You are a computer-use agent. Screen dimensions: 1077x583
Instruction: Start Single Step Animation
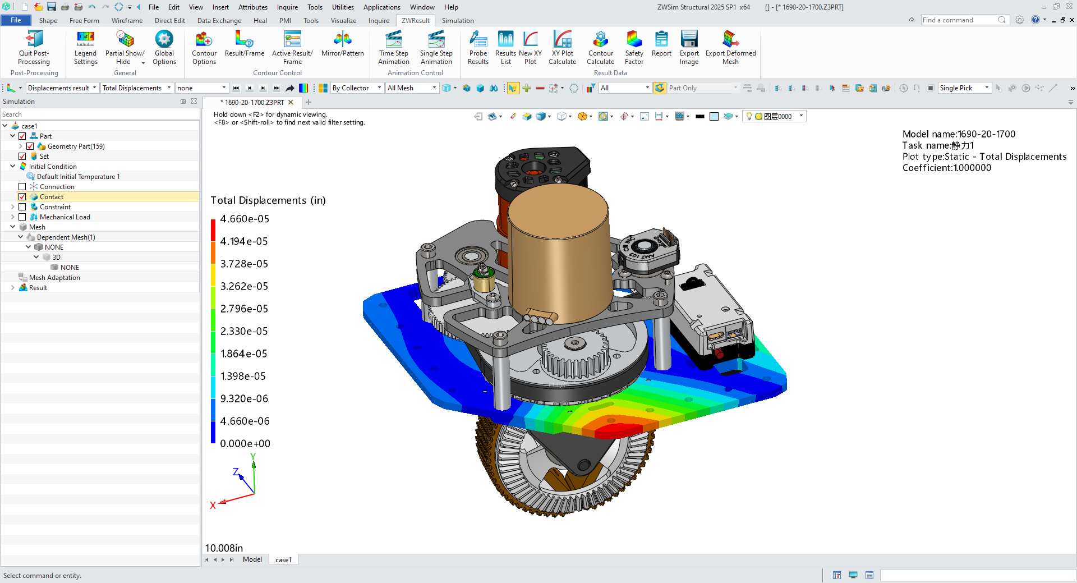436,48
